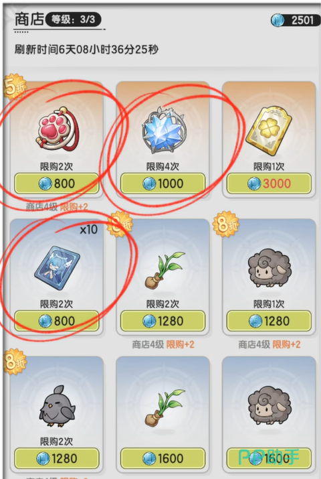Buy discounted sheep for 1280 gems
This screenshot has height=479, width=321.
pos(269,321)
